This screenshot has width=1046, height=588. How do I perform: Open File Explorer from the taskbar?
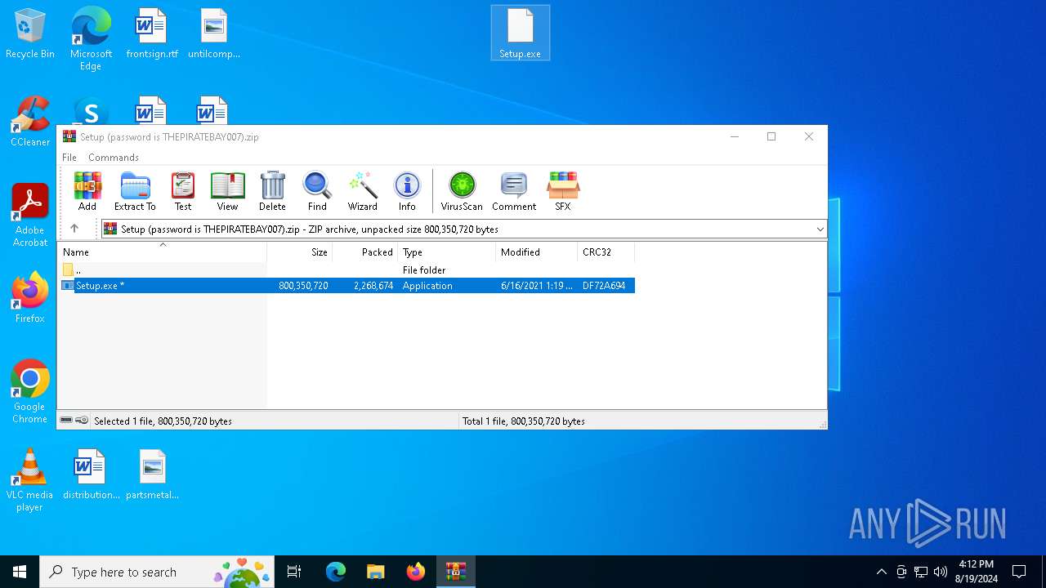[x=375, y=572]
